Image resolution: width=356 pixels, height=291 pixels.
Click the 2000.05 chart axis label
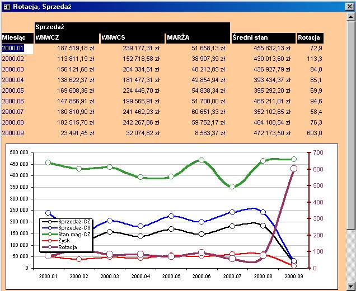click(x=171, y=276)
